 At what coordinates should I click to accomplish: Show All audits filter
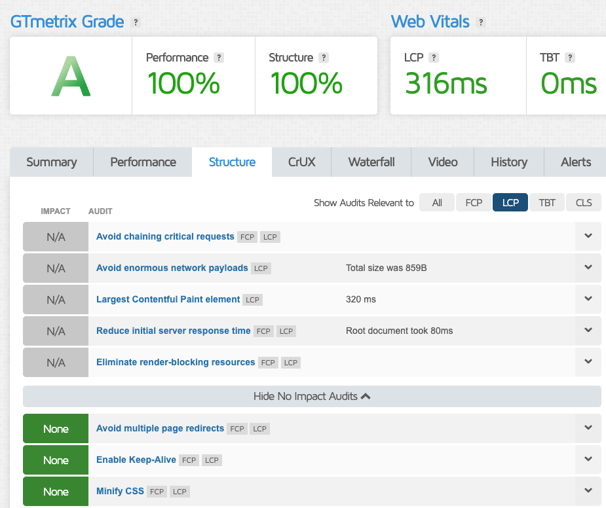437,202
